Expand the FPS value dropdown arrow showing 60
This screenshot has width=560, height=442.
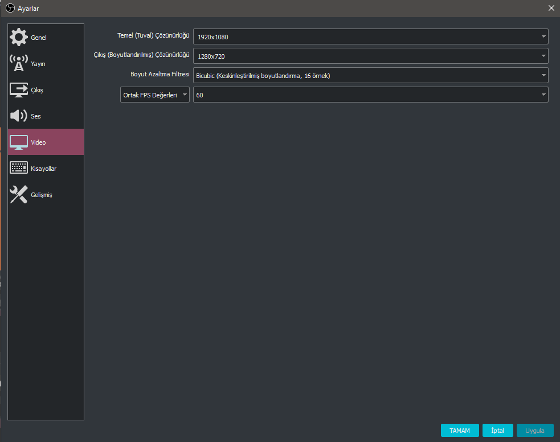coord(543,95)
